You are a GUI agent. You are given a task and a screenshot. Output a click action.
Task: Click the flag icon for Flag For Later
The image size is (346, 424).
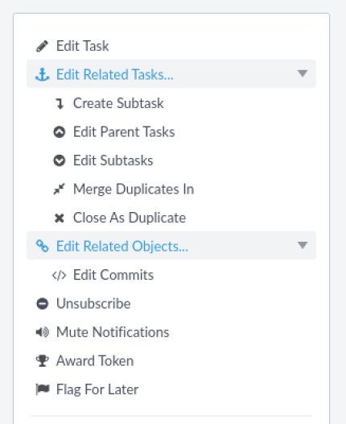(43, 389)
